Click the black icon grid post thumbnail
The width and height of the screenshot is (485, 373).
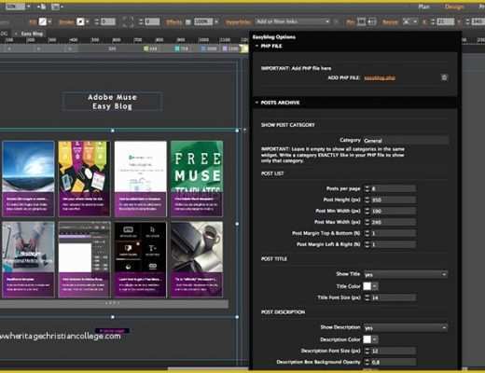pyautogui.click(x=140, y=247)
